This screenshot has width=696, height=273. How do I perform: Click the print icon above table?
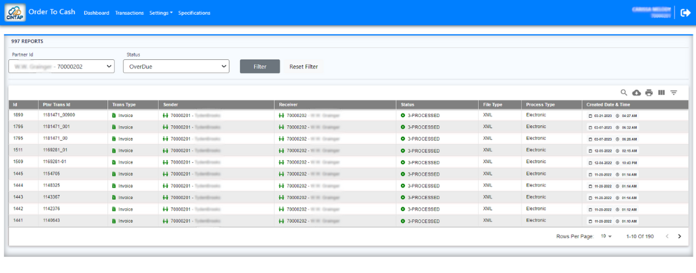[649, 93]
